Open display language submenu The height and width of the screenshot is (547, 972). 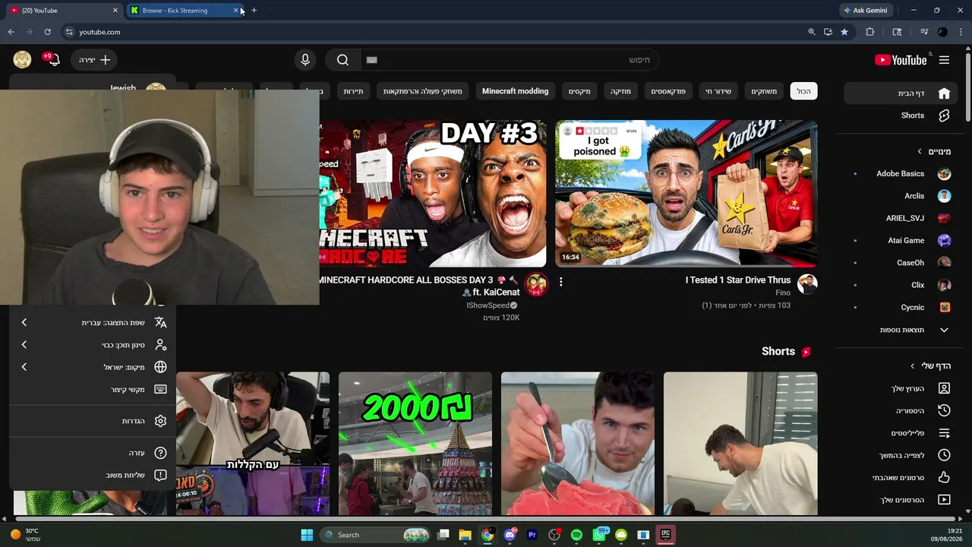click(x=93, y=322)
